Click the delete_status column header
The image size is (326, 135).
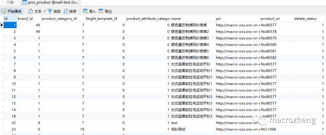point(309,18)
